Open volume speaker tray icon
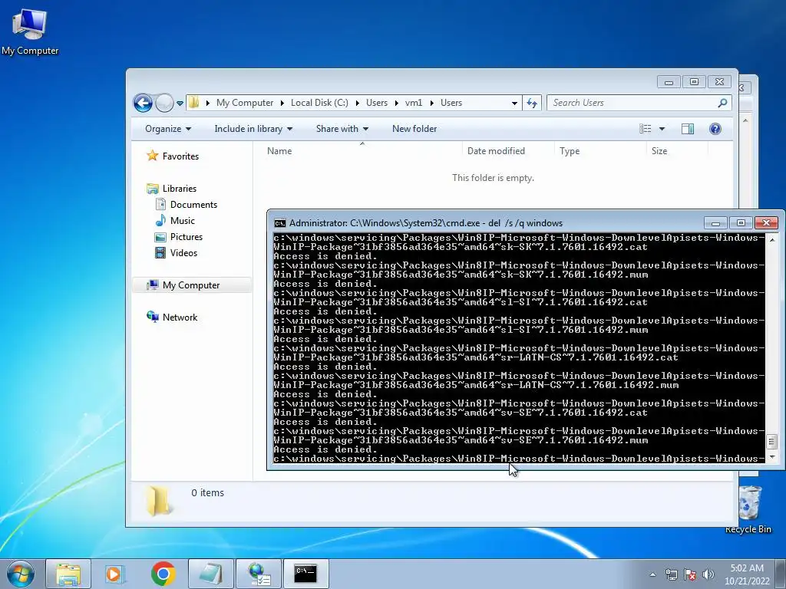The height and width of the screenshot is (589, 786). (708, 574)
